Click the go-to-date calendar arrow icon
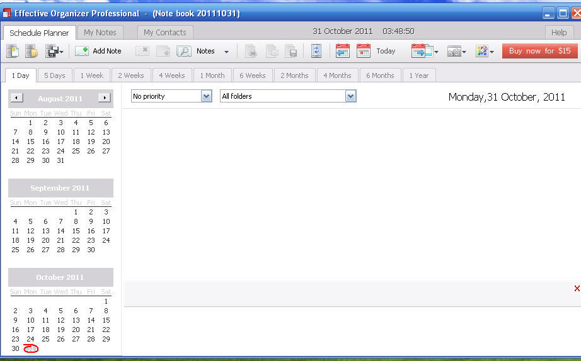The width and height of the screenshot is (581, 361). point(422,51)
